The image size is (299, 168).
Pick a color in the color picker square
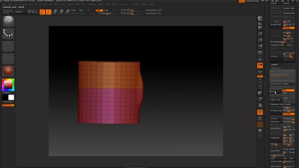pyautogui.click(x=8, y=85)
